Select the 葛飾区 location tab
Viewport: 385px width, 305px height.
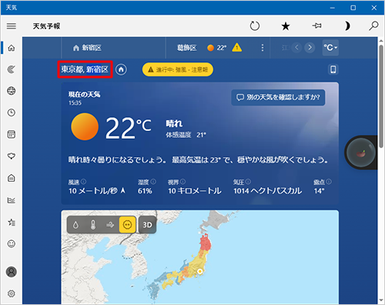187,48
